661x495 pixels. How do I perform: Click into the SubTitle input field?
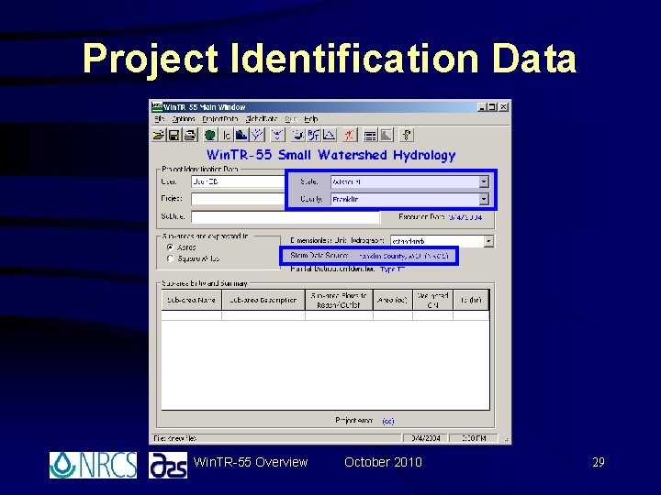286,216
